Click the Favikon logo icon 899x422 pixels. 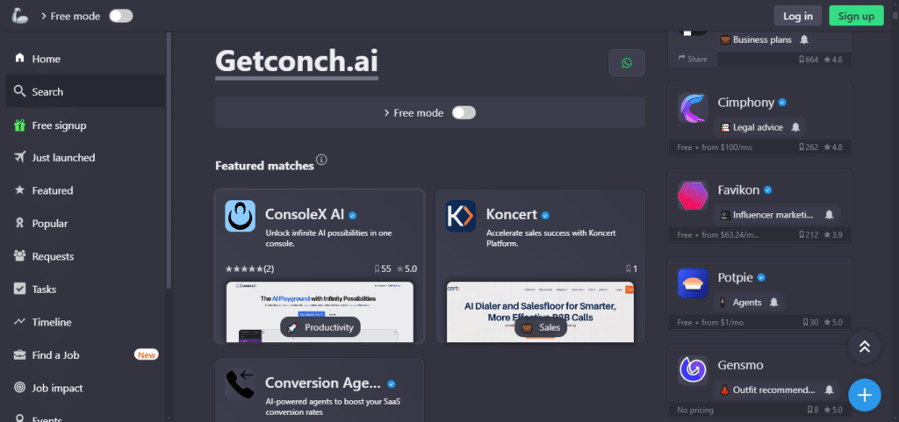(693, 196)
